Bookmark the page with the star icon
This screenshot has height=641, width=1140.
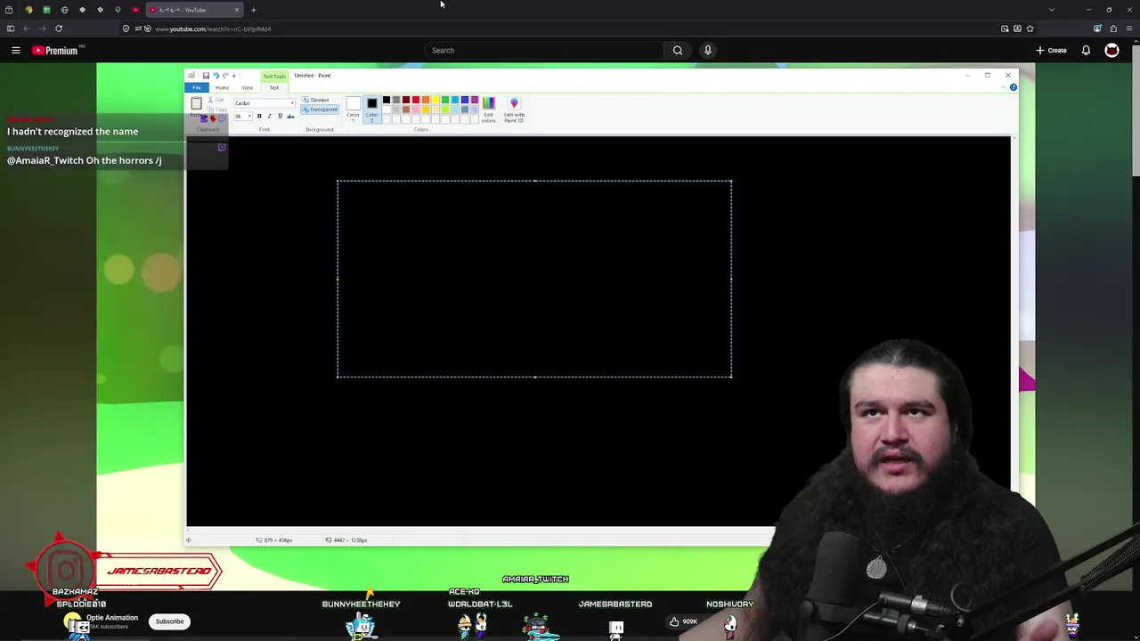click(x=1030, y=28)
